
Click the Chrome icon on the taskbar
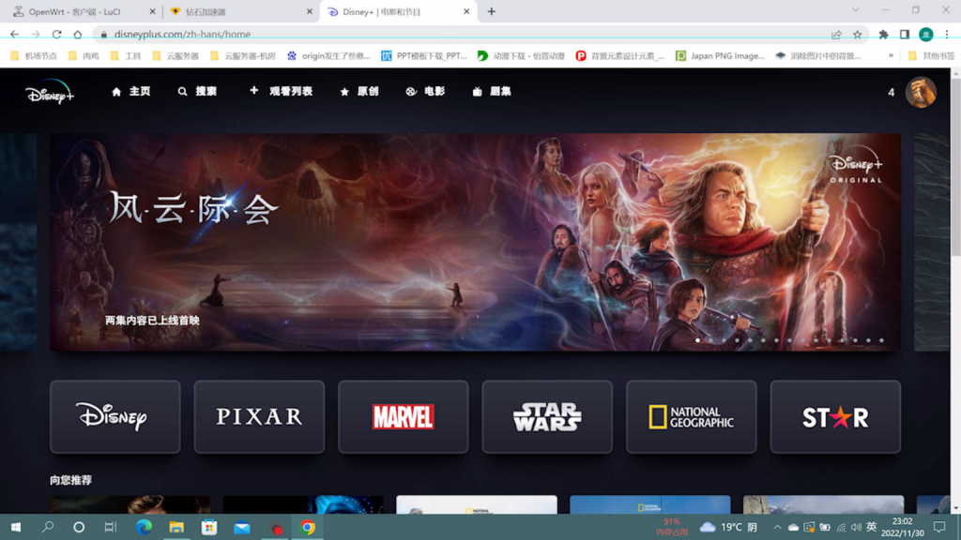pos(308,527)
